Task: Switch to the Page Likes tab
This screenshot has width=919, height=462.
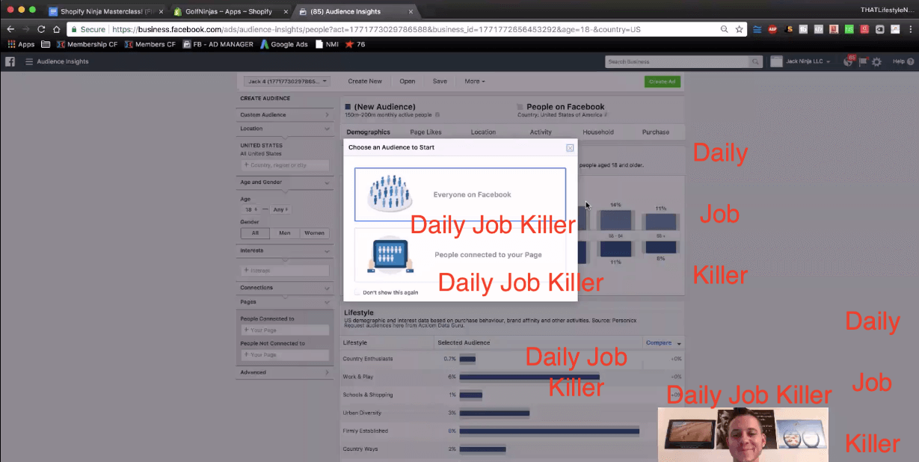Action: point(425,132)
